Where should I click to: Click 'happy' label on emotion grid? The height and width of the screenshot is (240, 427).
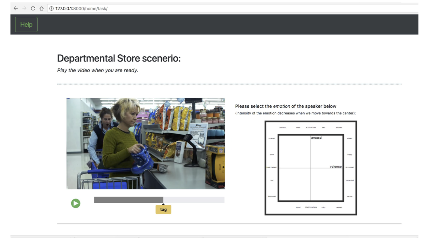[350, 155]
